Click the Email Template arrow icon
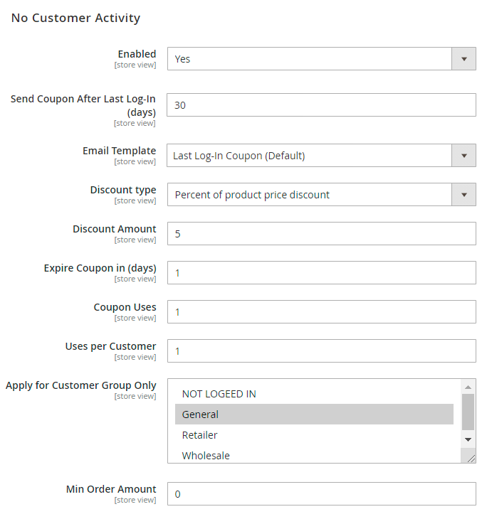The width and height of the screenshot is (487, 519). [x=464, y=156]
